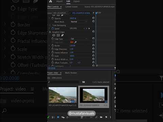Expand the Fractal Influence property arrow
Screen dimensions: 163x122
pyautogui.click(x=49, y=52)
